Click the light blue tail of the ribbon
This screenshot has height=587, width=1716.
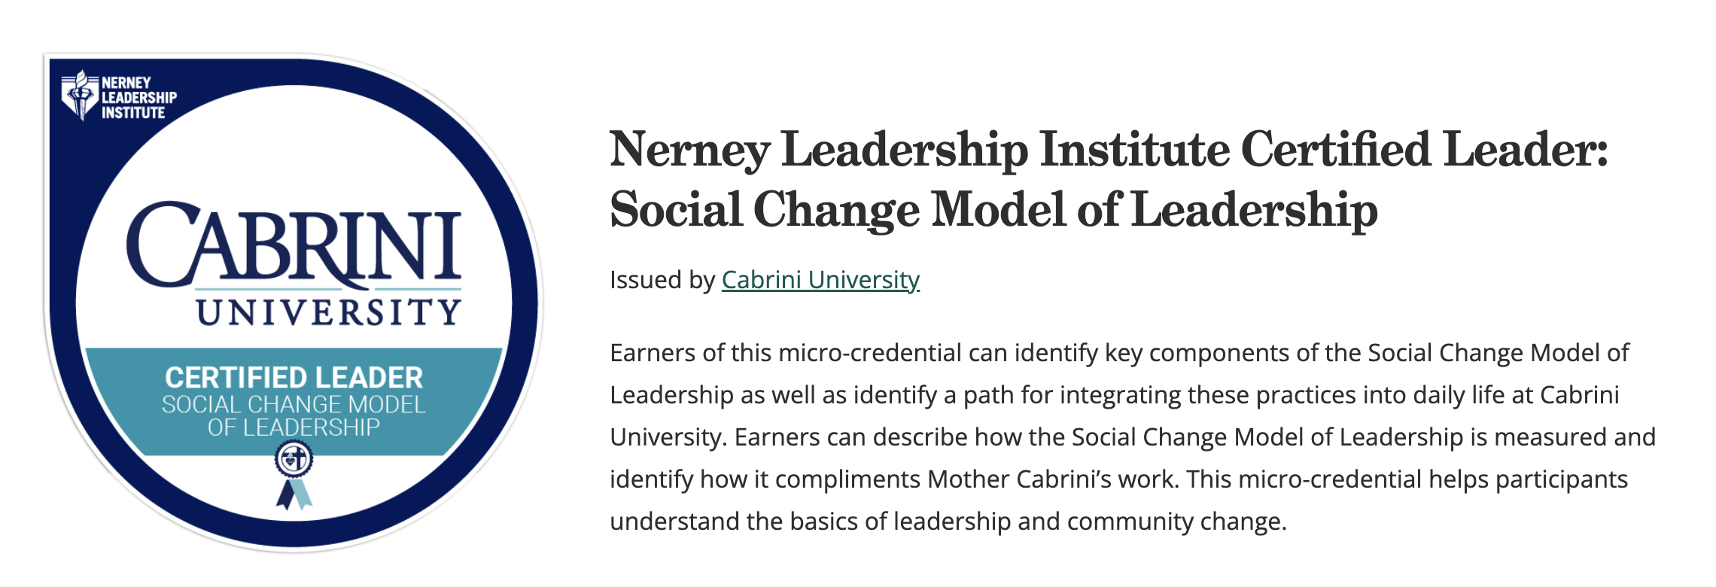pyautogui.click(x=303, y=495)
